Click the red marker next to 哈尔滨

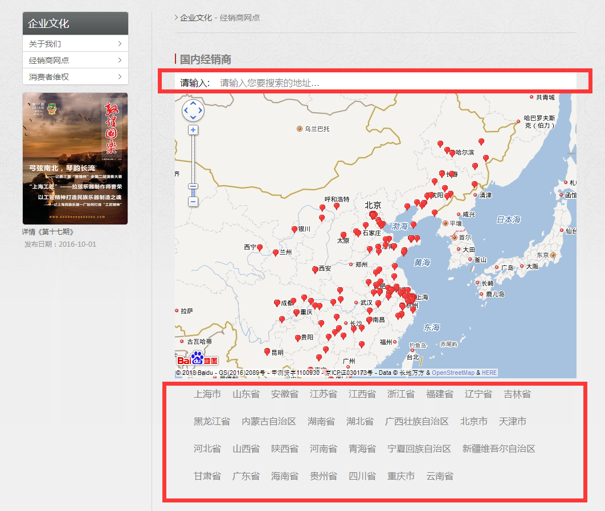pyautogui.click(x=452, y=153)
